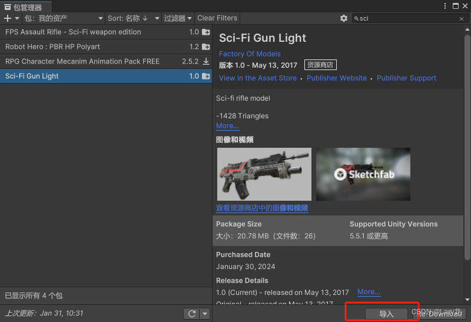Image resolution: width=471 pixels, height=322 pixels.
Task: Click scrollbar up arrow in details pane
Action: click(467, 29)
